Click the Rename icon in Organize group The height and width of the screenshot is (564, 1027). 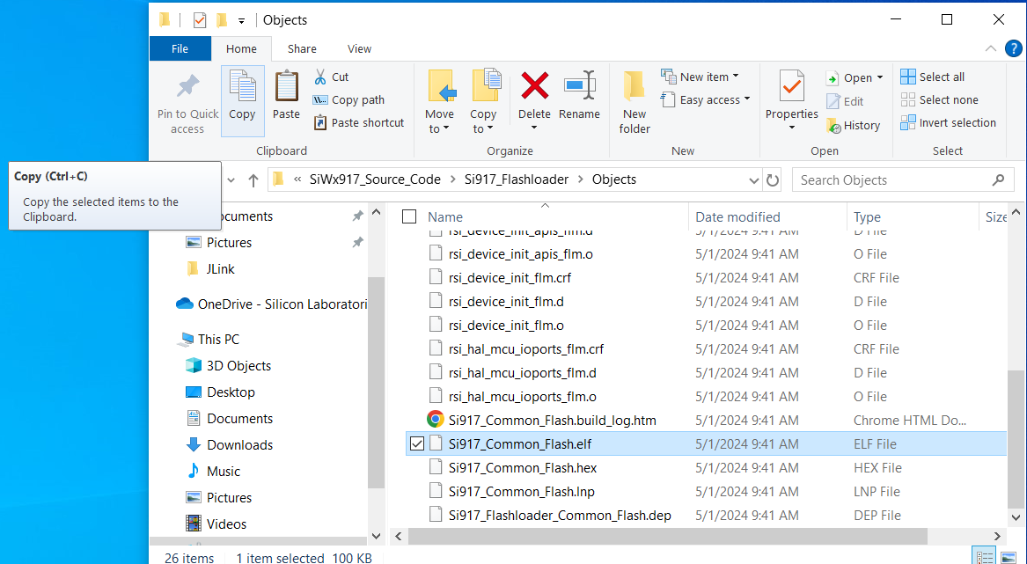point(579,86)
